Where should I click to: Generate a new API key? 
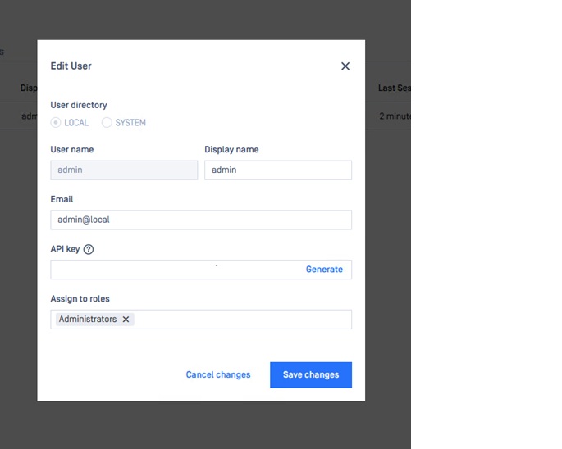[x=324, y=270]
